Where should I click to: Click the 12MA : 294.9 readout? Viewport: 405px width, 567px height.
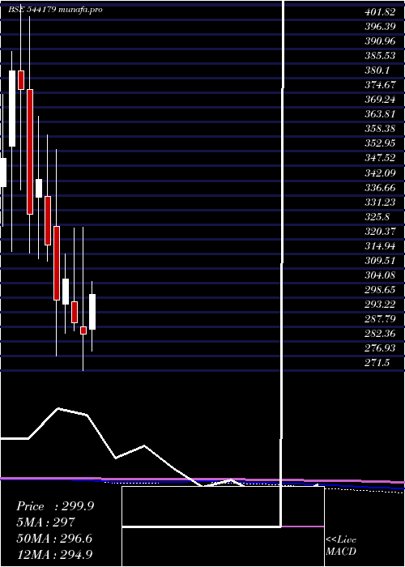54,554
